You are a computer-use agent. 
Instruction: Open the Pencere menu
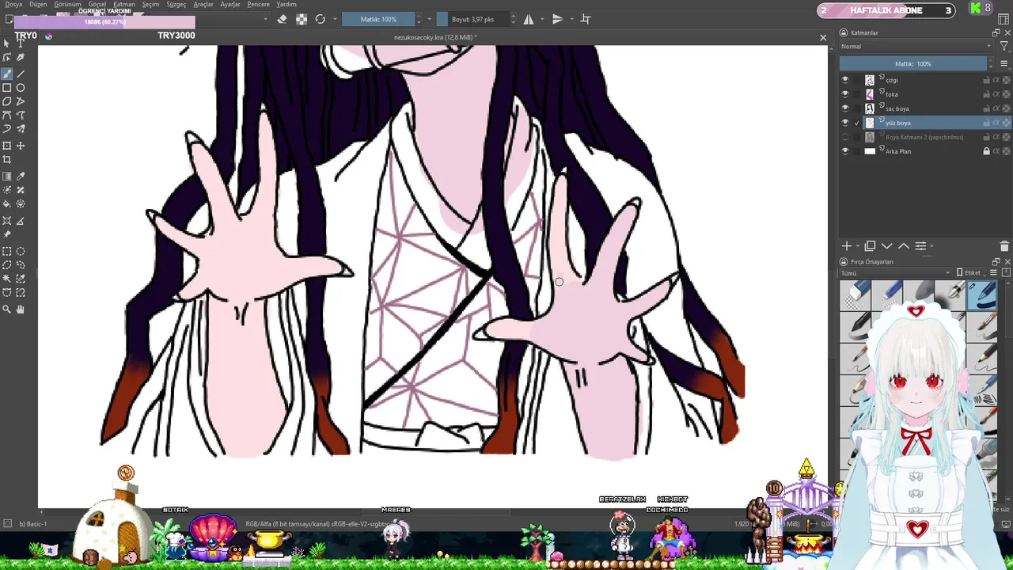coord(259,5)
